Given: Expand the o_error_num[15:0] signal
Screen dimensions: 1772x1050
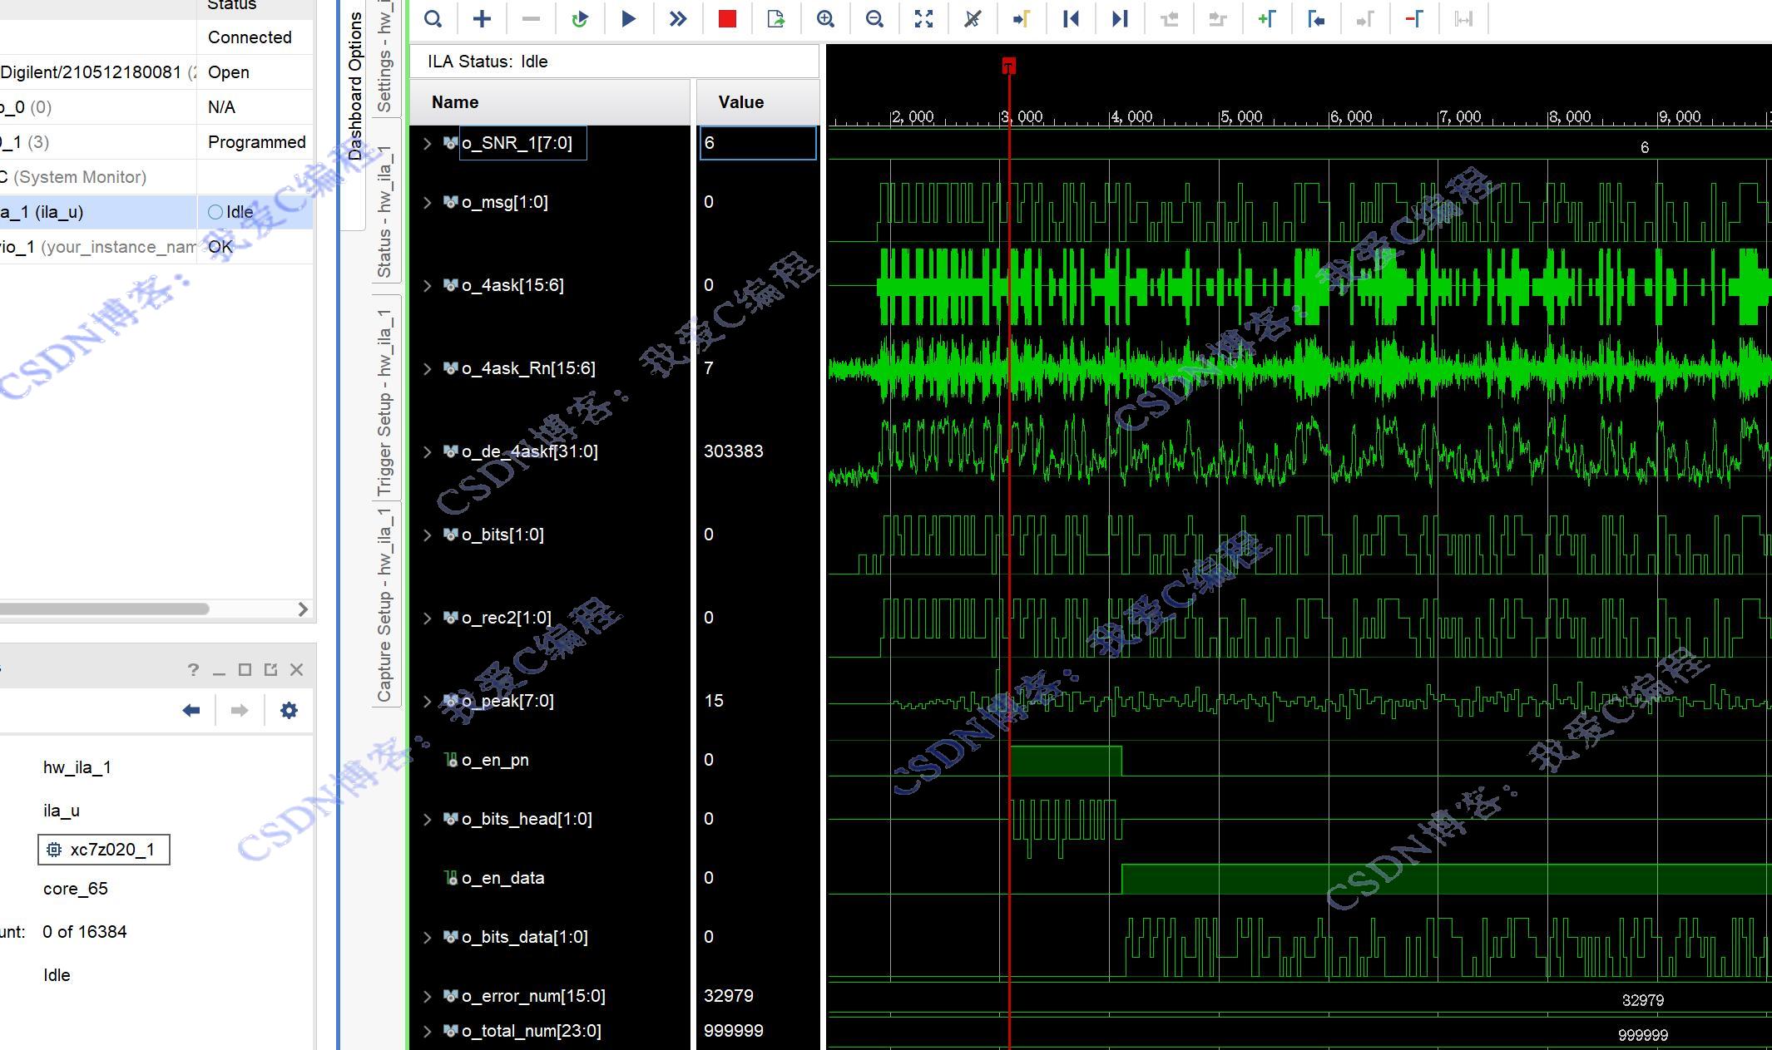Looking at the screenshot, I should [428, 996].
